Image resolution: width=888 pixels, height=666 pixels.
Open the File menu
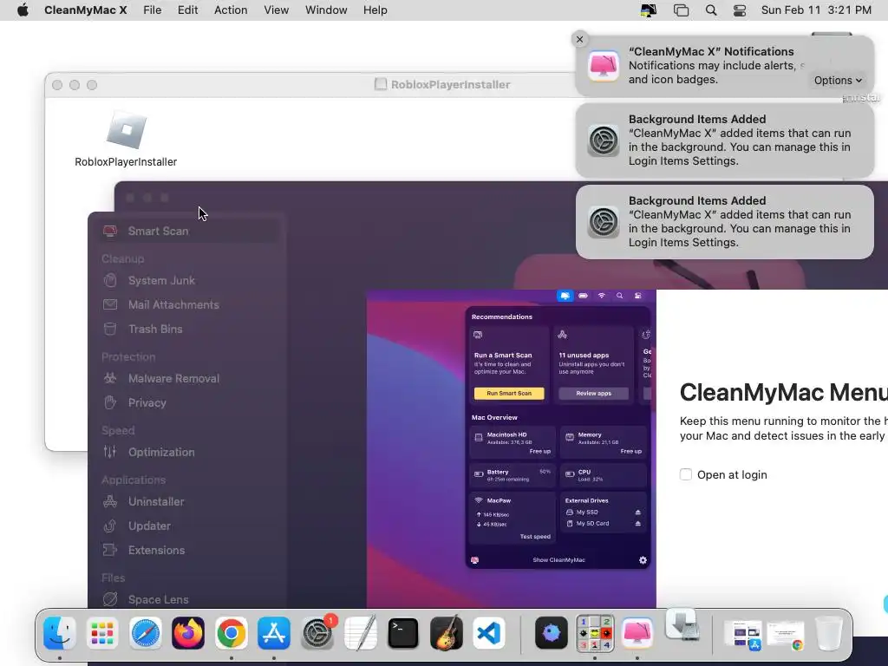point(153,10)
